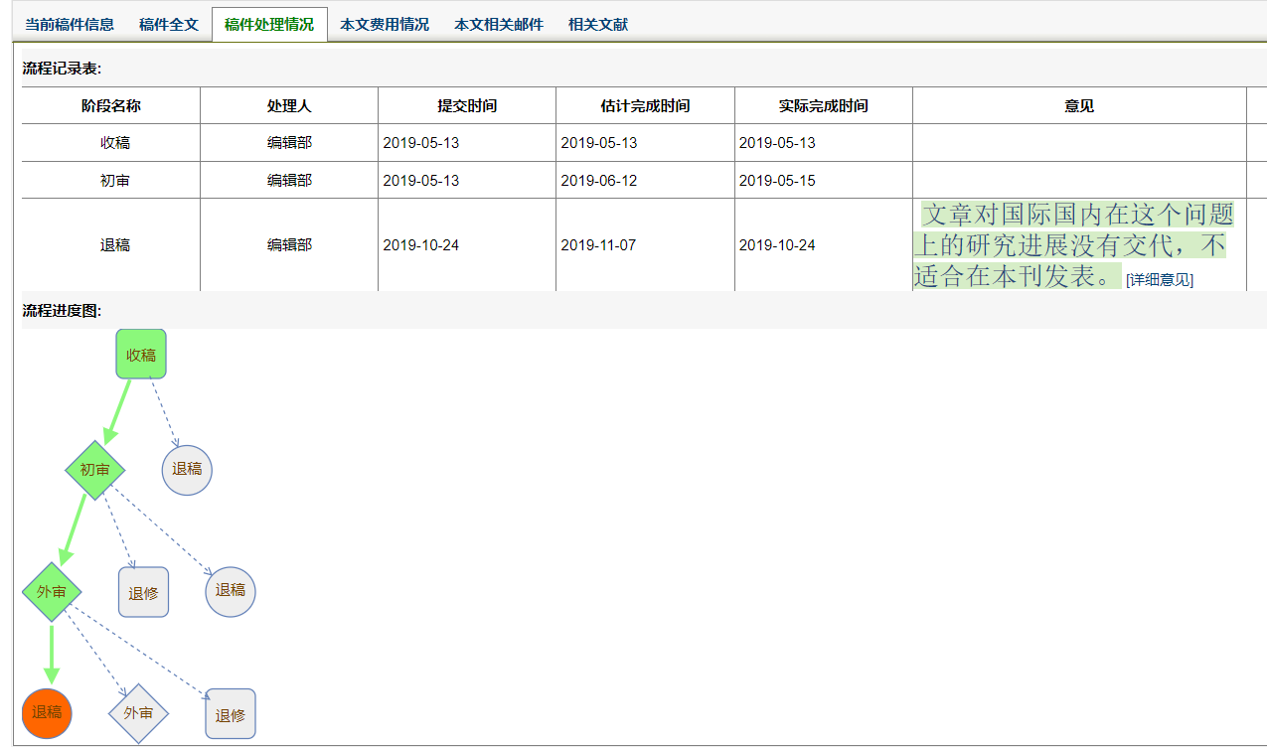The width and height of the screenshot is (1267, 747).
Task: Click the 提交时间 column header
Action: tap(467, 106)
